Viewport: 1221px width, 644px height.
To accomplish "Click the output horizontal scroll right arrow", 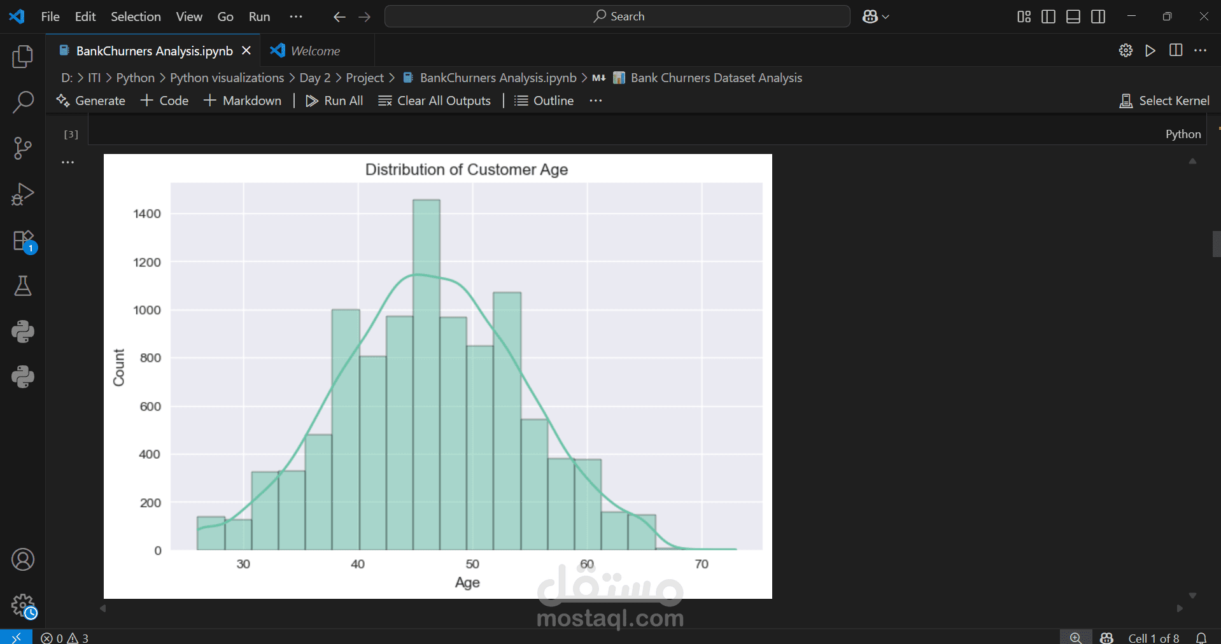I will point(1180,608).
